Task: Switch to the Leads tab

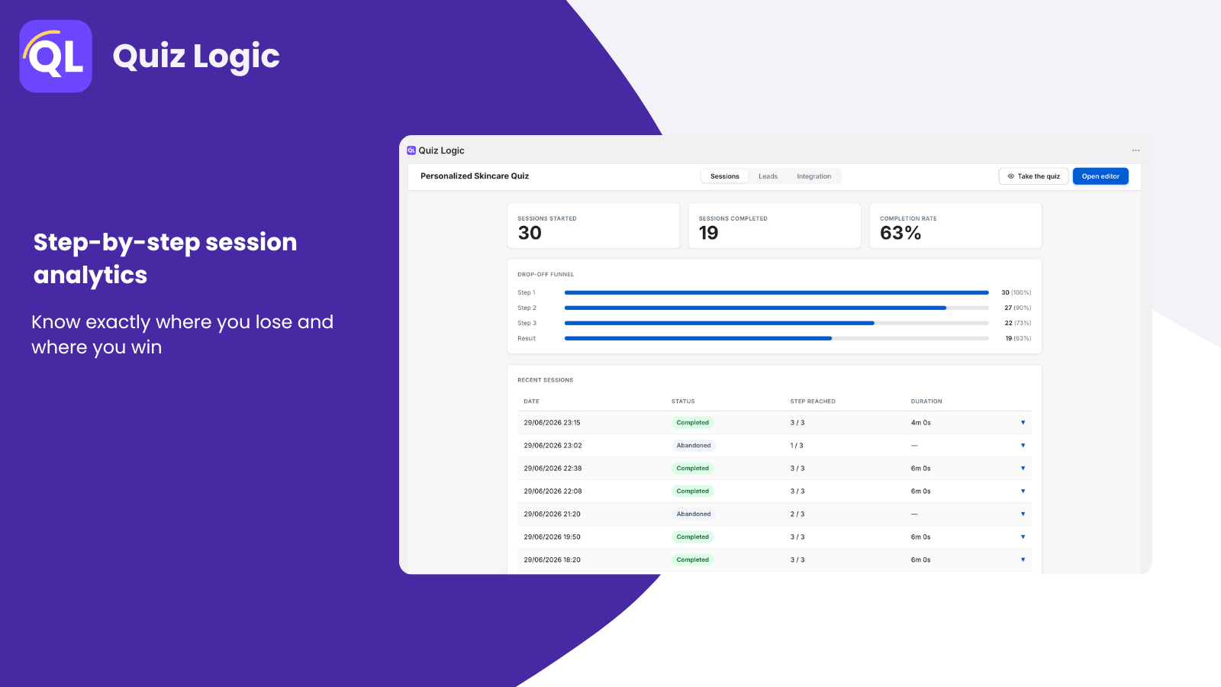Action: (768, 176)
